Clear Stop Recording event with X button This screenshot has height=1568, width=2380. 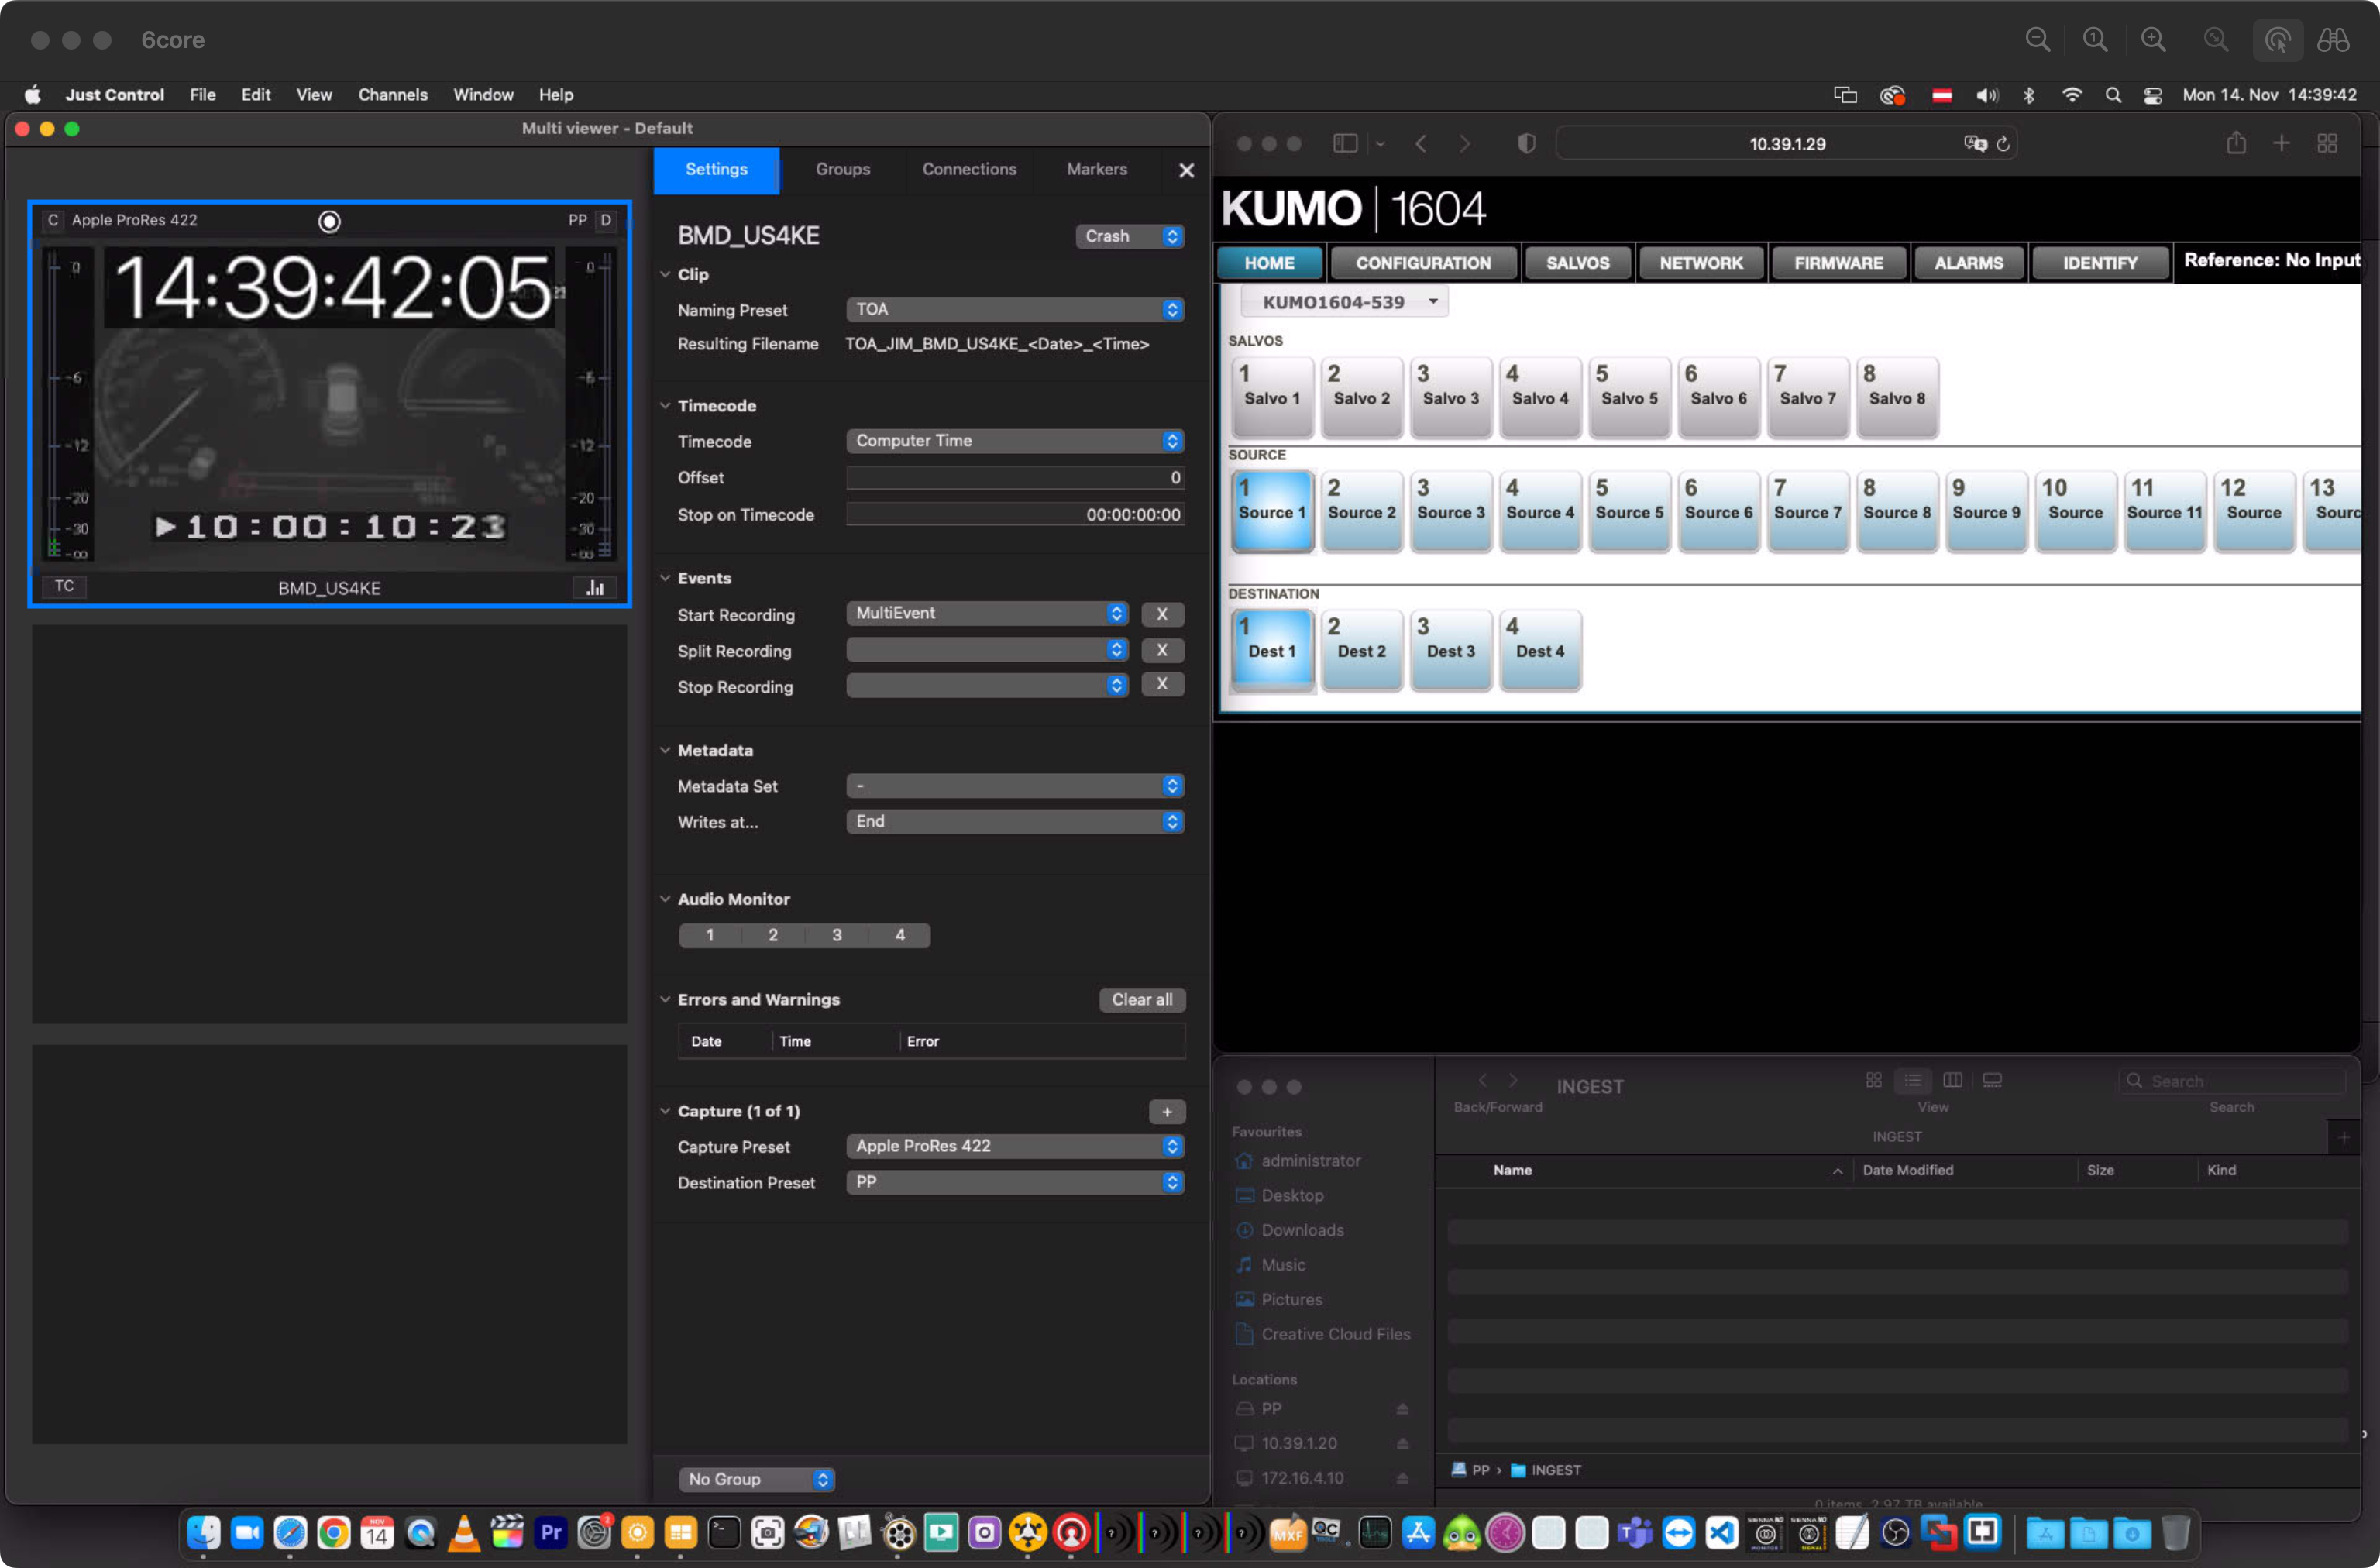[1162, 684]
